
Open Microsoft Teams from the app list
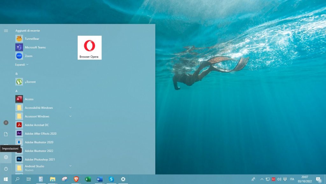tap(35, 47)
